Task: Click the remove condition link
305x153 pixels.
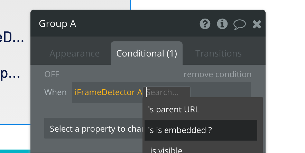Action: (218, 74)
